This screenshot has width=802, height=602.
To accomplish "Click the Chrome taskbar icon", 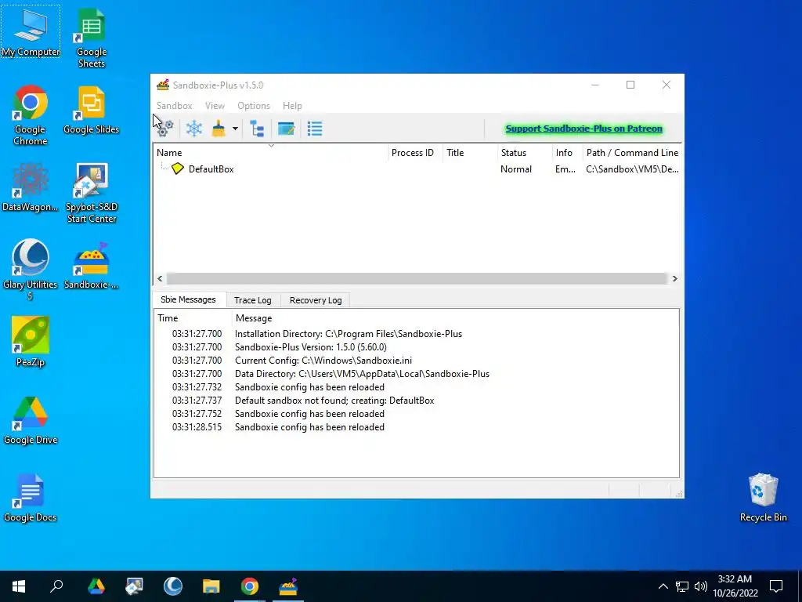I will (x=250, y=586).
